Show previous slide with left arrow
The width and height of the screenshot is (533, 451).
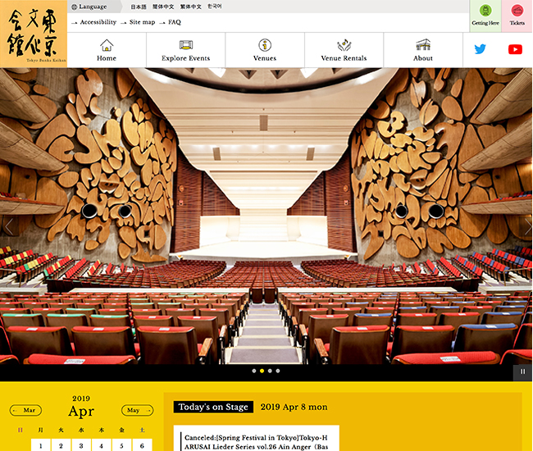pos(8,226)
